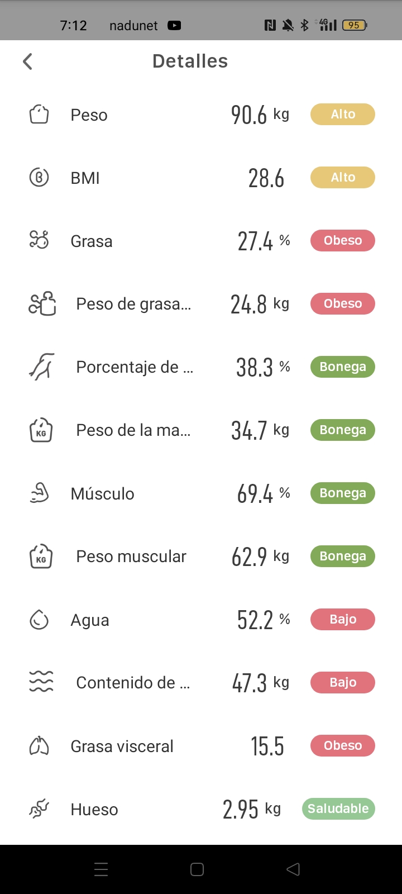Open the Peso muscular row

pyautogui.click(x=201, y=557)
